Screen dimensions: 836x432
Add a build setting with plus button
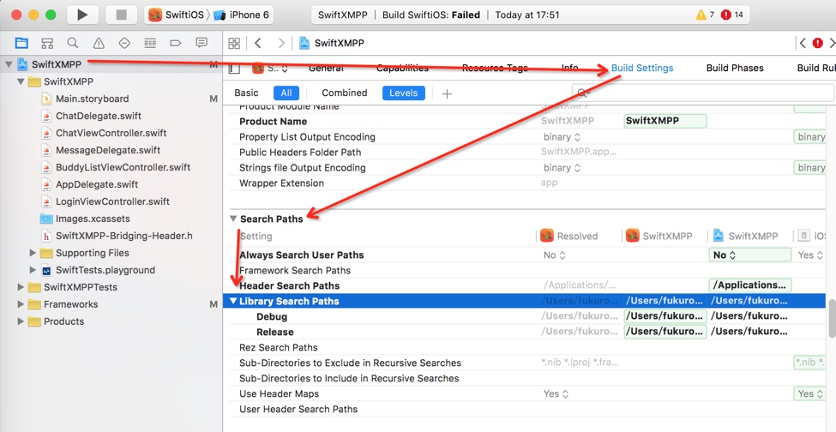coord(447,93)
